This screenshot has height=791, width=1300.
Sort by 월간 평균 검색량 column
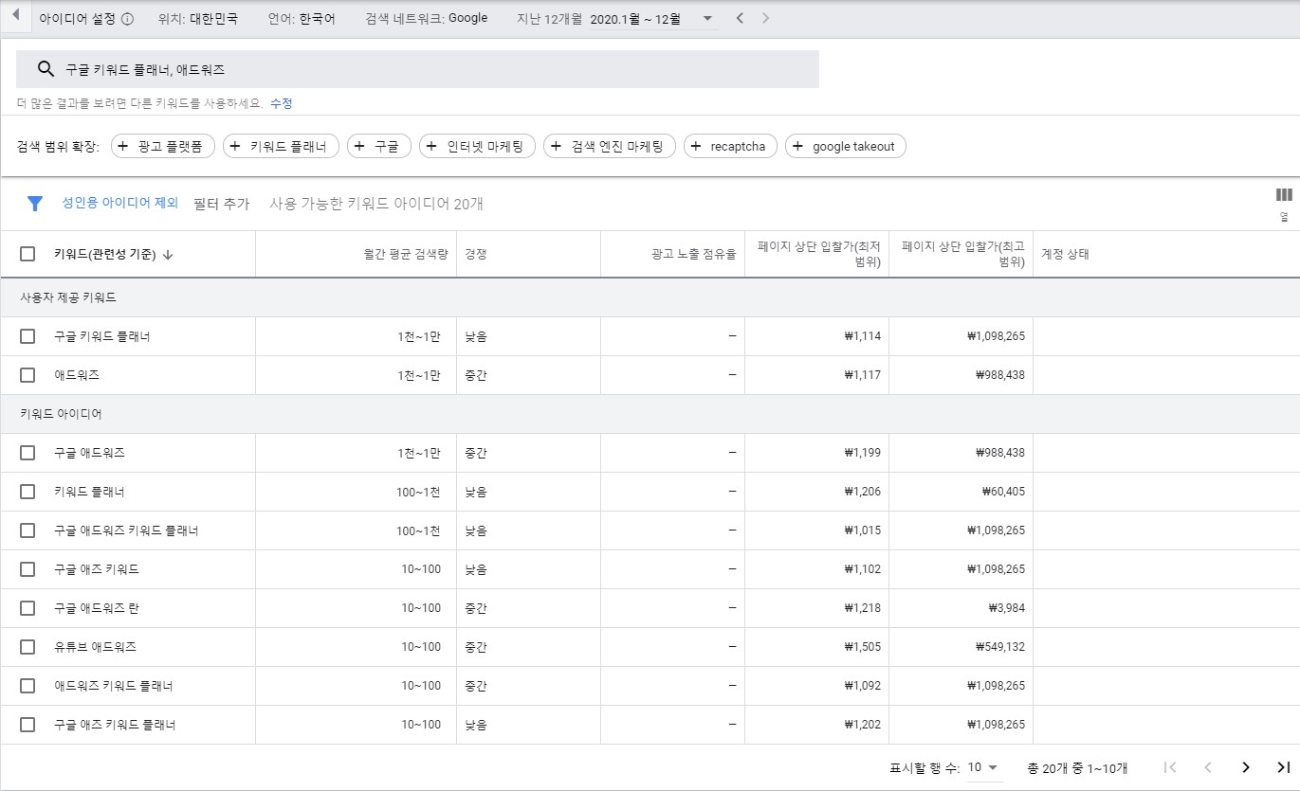[406, 254]
